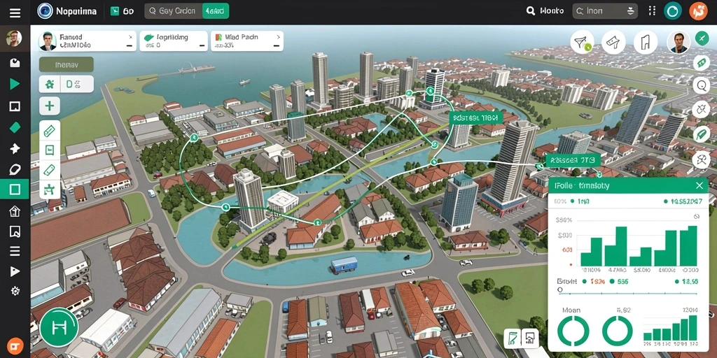Toggle the green button in the search field

(x=216, y=11)
